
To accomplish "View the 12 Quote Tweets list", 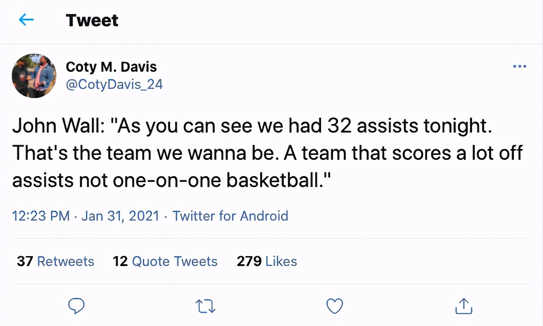I will (x=165, y=262).
